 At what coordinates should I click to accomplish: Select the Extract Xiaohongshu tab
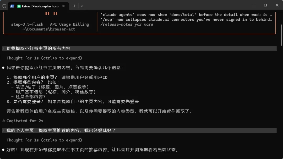coord(38,6)
